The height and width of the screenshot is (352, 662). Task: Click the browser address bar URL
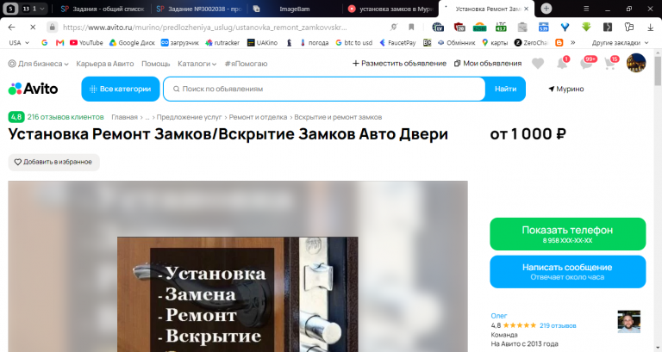click(205, 27)
